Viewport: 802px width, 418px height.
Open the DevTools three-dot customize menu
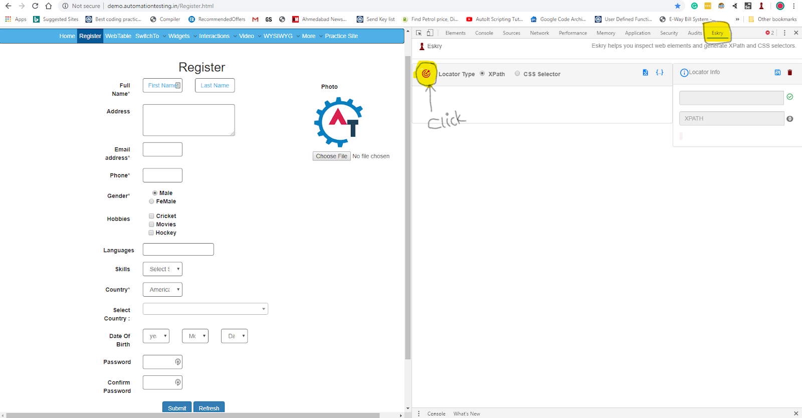point(784,33)
